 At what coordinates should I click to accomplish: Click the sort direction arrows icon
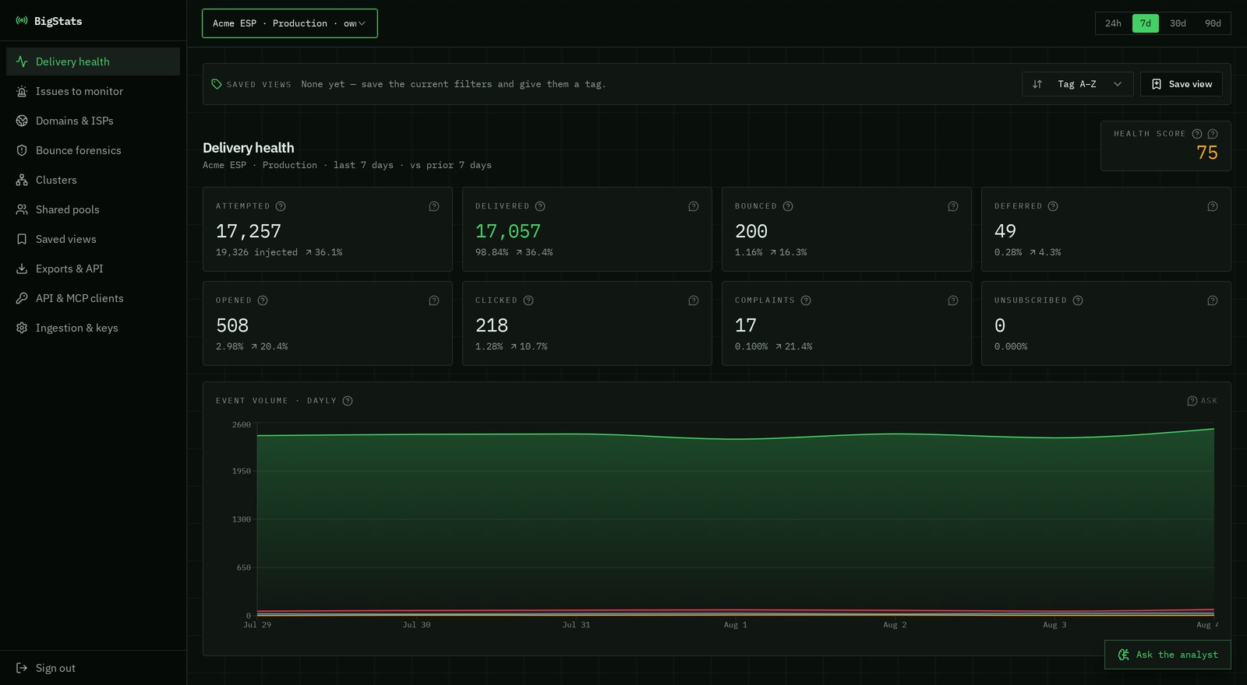coord(1037,84)
